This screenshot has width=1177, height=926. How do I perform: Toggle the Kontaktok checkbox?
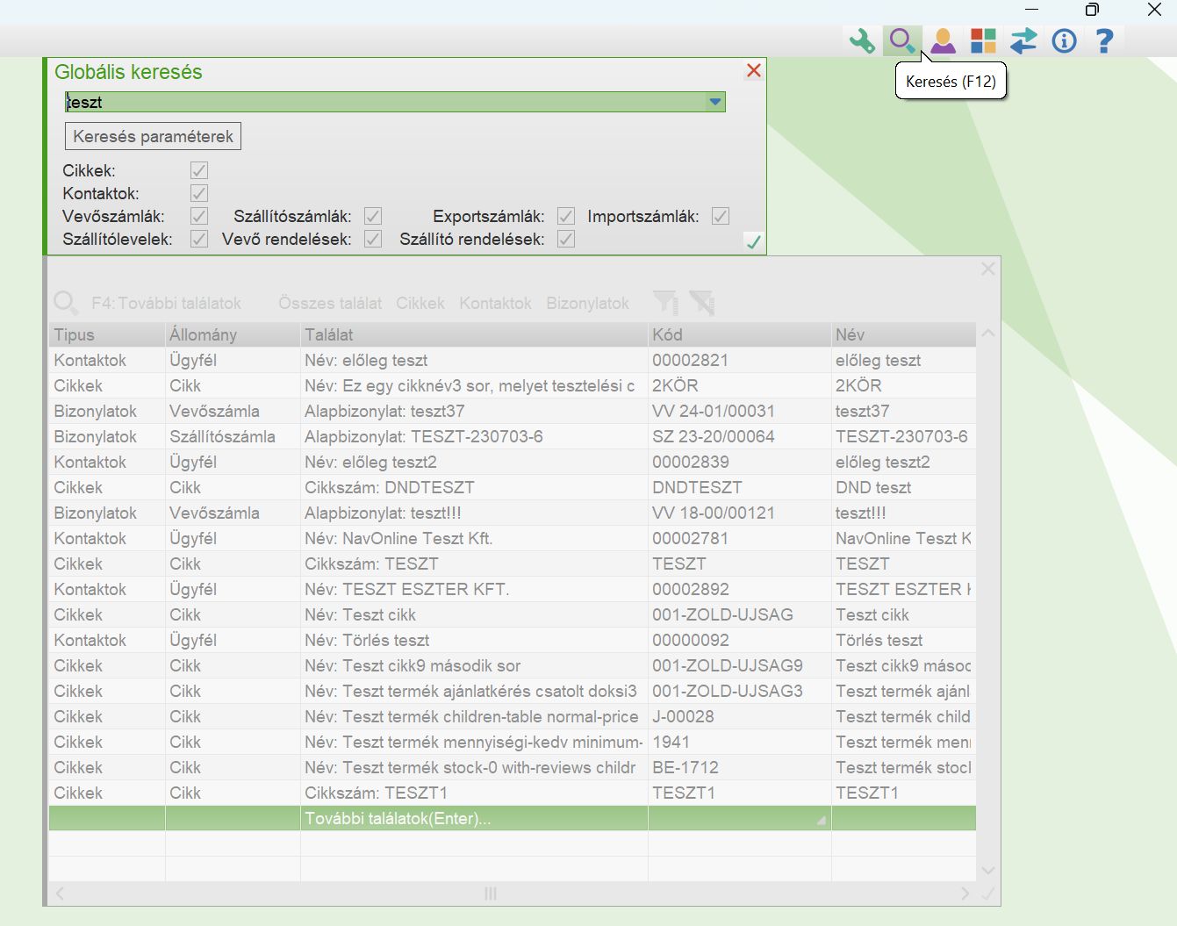199,194
